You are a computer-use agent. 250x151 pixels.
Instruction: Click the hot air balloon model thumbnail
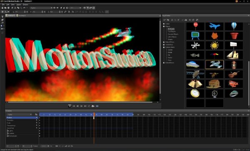(x=234, y=26)
